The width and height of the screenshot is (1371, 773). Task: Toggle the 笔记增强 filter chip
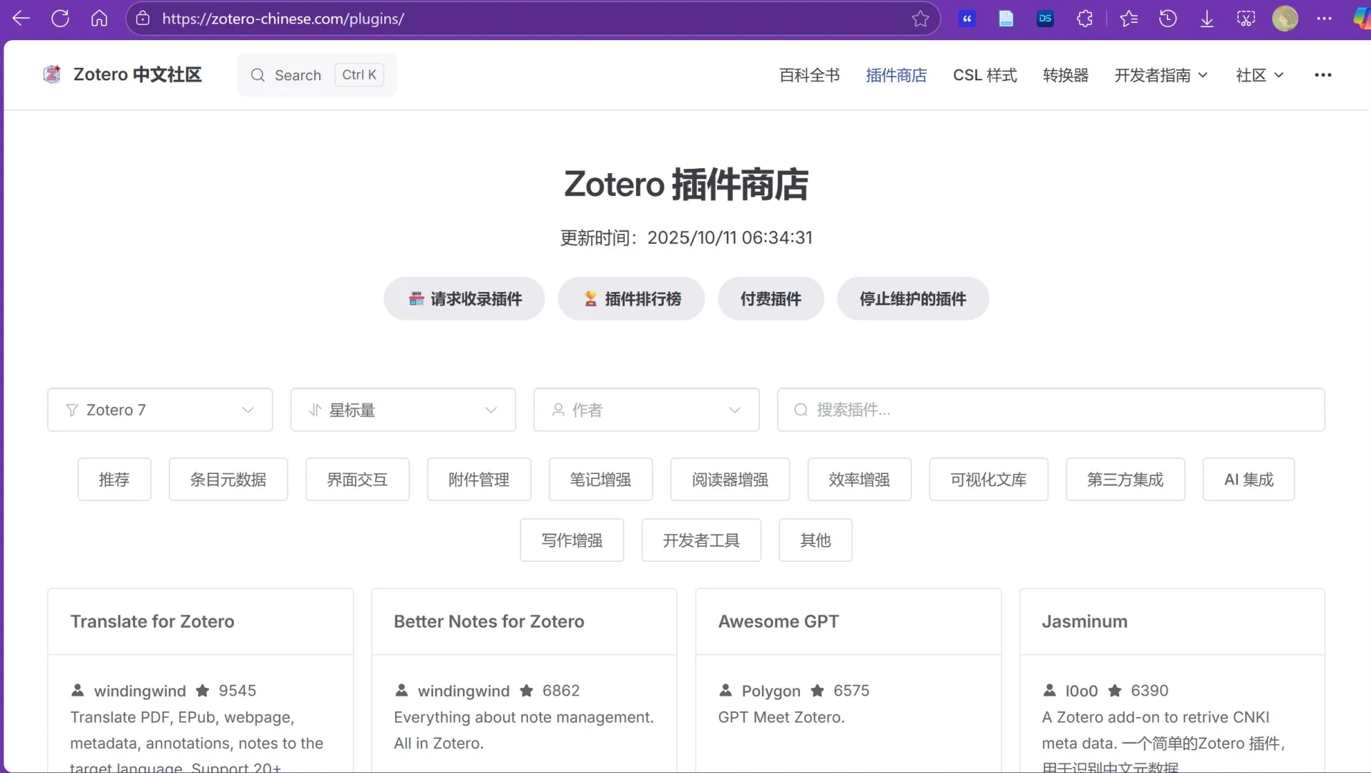(x=600, y=480)
